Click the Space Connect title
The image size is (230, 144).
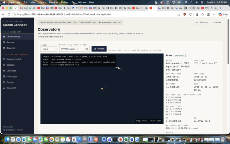pyautogui.click(x=15, y=25)
